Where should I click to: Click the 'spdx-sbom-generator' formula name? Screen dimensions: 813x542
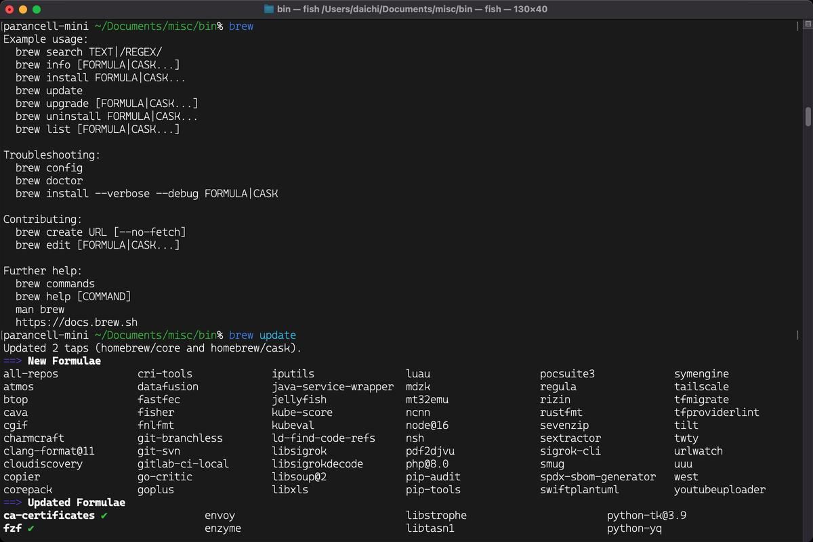(x=598, y=477)
